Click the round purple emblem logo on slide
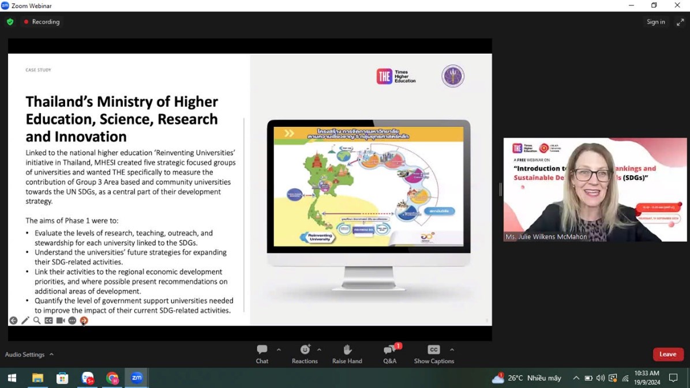 point(453,76)
